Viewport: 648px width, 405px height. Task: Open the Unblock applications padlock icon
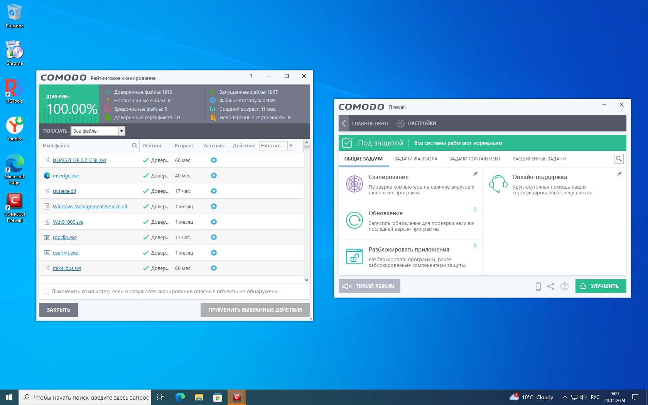click(354, 256)
